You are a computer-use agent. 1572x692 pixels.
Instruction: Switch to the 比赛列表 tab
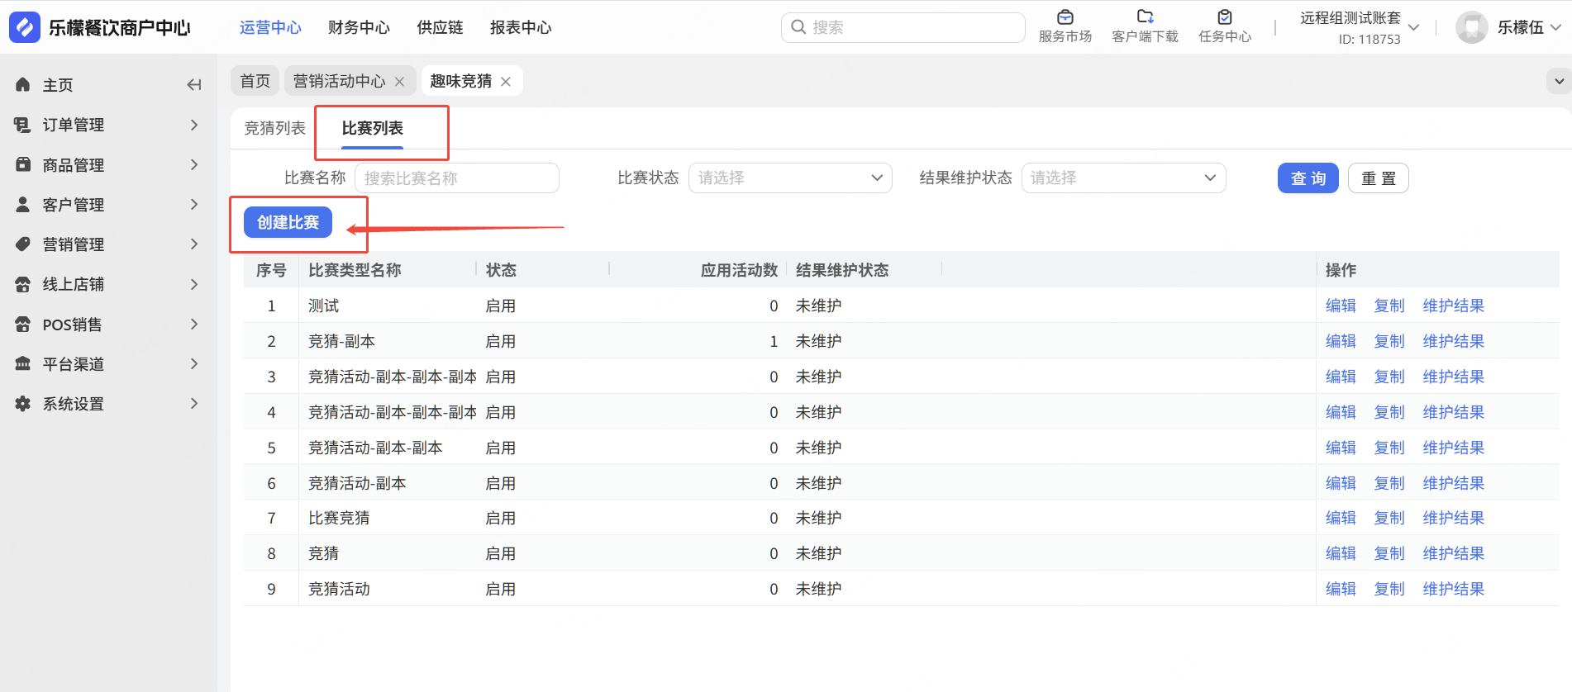373,128
